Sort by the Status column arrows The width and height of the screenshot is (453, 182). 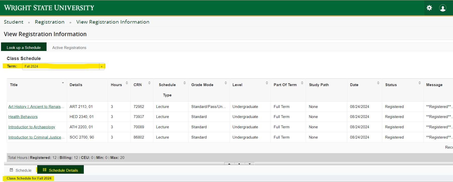click(420, 83)
